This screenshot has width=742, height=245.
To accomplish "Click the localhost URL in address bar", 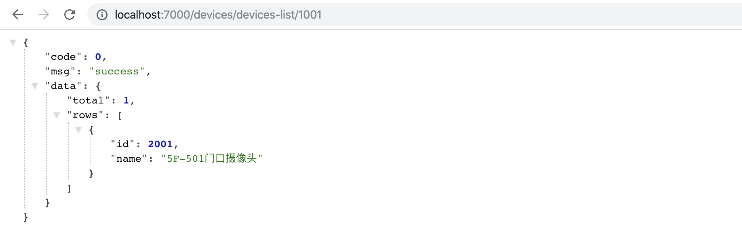I will [x=218, y=15].
